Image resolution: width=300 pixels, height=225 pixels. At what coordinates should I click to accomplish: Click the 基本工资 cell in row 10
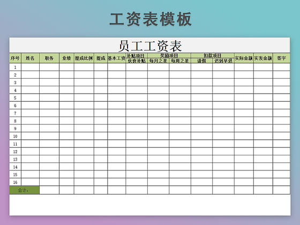pos(117,136)
